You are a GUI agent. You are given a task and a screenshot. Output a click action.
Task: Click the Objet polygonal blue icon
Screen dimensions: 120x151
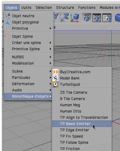[x=7, y=22]
